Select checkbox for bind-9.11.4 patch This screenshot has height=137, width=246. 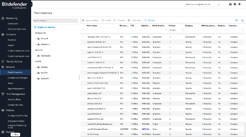[x=83, y=83]
